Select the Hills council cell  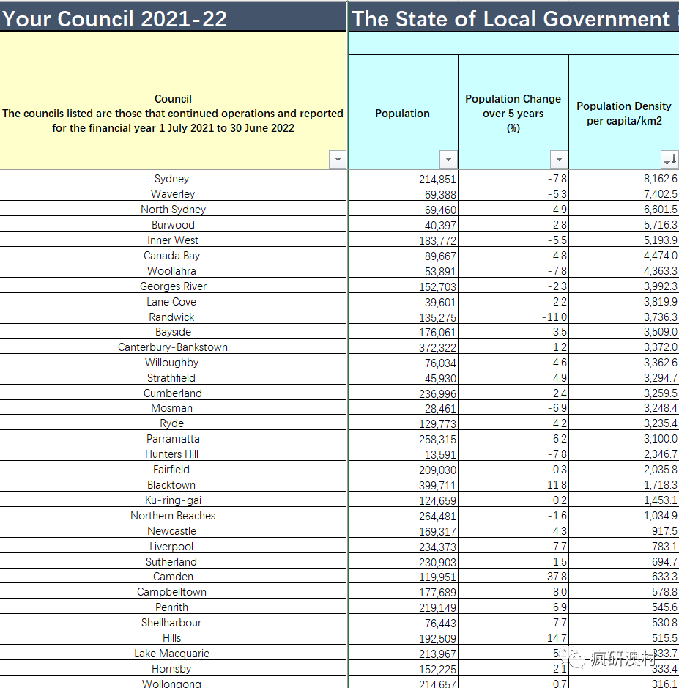pos(173,637)
